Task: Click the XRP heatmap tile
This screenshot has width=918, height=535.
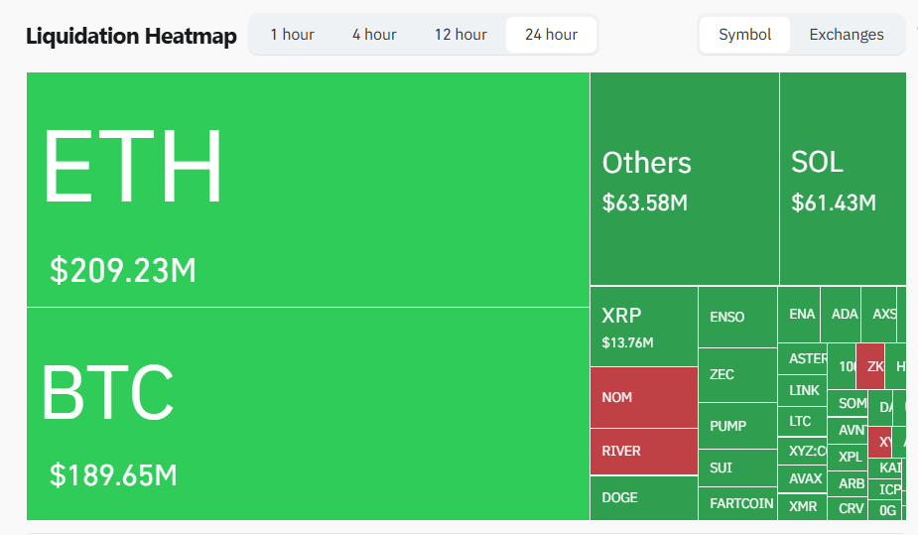Action: point(643,328)
